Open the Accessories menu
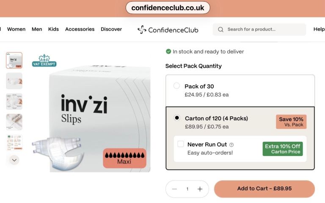 coord(80,29)
